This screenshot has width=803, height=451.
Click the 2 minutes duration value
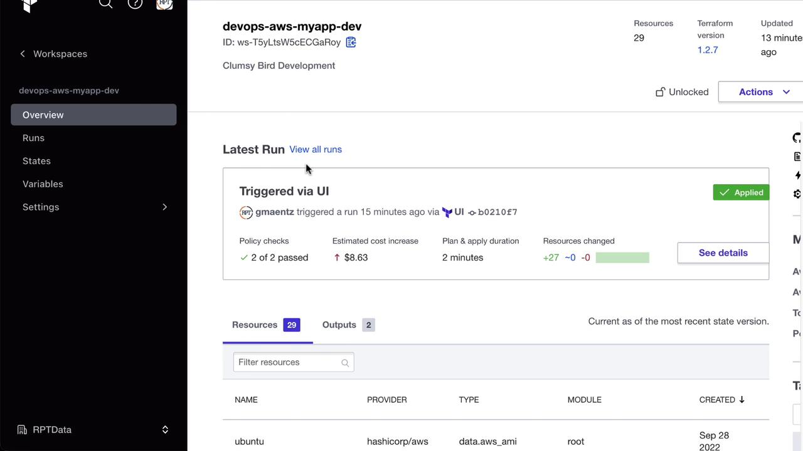(x=463, y=257)
